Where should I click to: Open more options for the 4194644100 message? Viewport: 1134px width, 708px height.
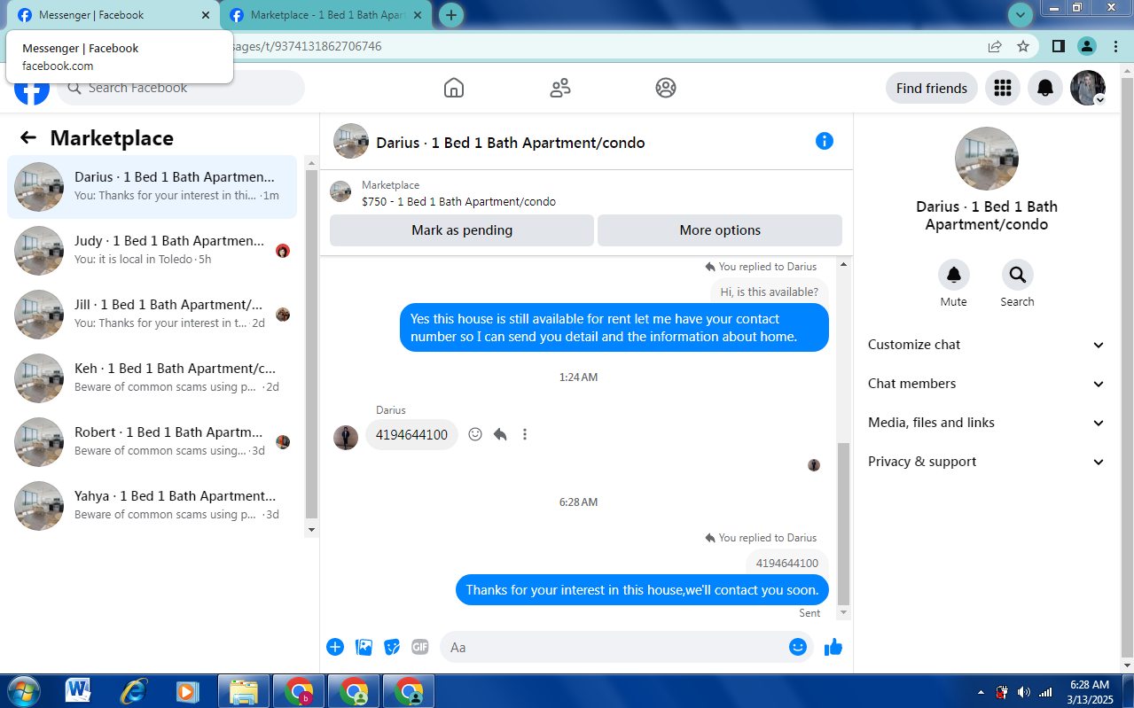pos(525,434)
